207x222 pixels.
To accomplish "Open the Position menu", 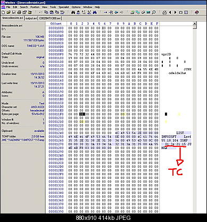I will (35, 7).
